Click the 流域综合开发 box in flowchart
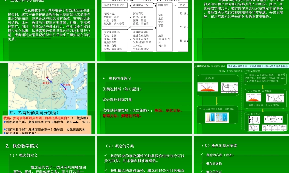This screenshot has height=173, width=289. (142, 5)
